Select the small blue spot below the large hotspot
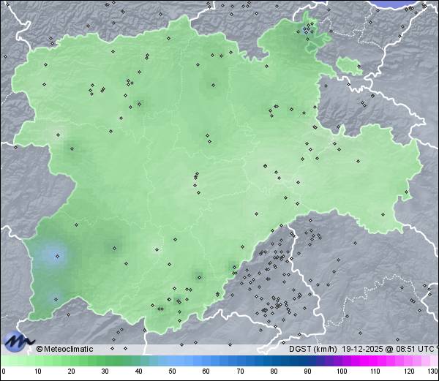Screen dimensions: 439x381 point(56,298)
